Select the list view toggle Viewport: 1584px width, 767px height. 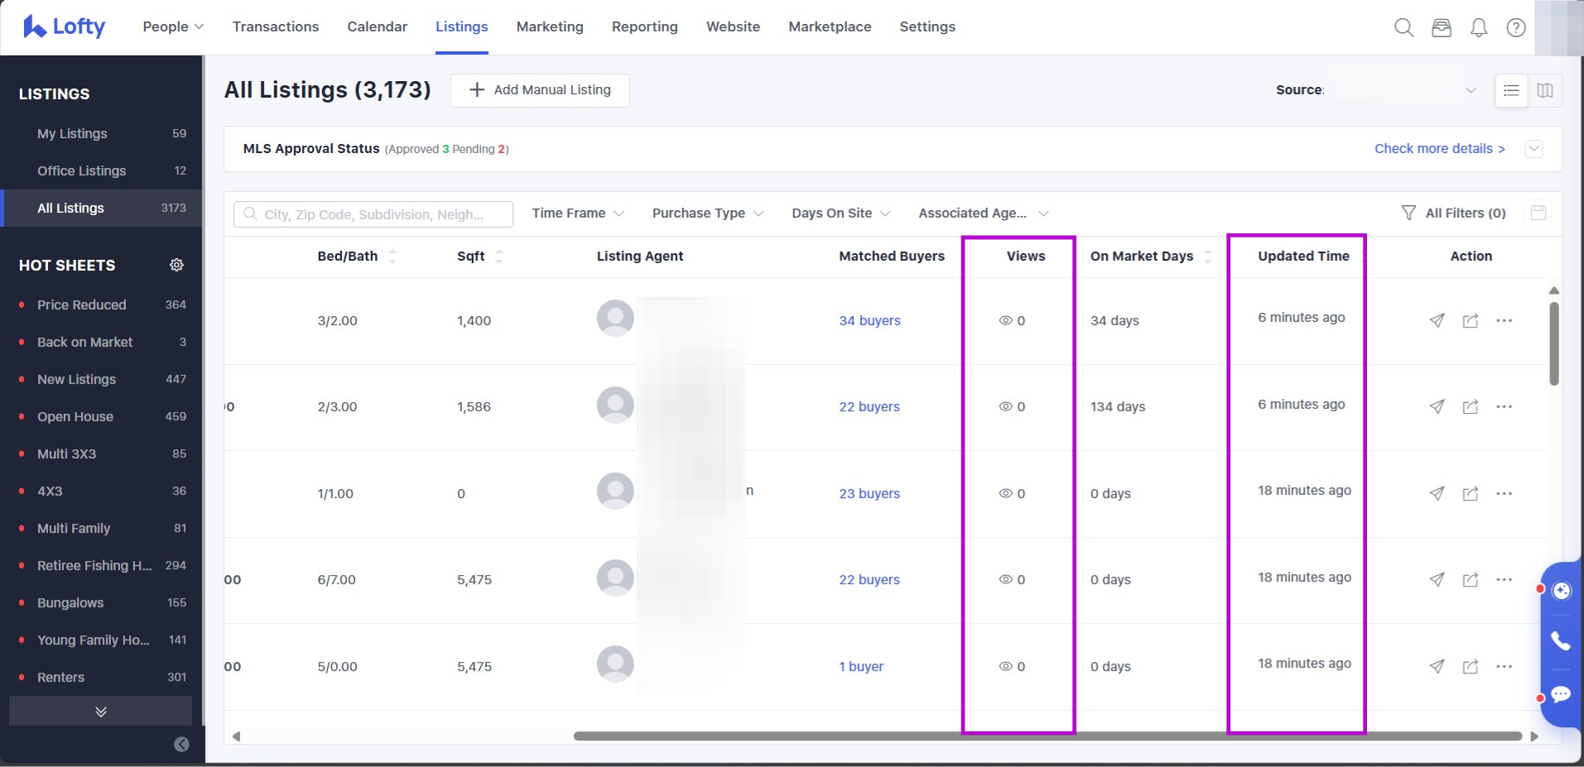pyautogui.click(x=1511, y=90)
